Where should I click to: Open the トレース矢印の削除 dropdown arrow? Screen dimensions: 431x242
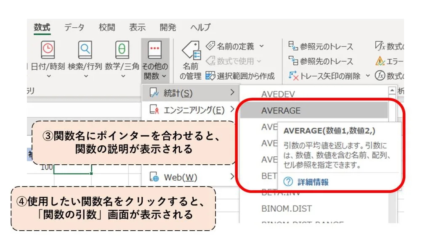tap(368, 76)
